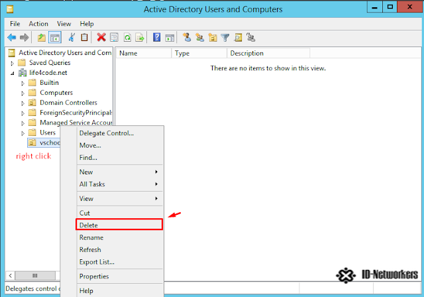Image resolution: width=424 pixels, height=297 pixels.
Task: Expand the Builtin container arrow
Action: click(23, 84)
